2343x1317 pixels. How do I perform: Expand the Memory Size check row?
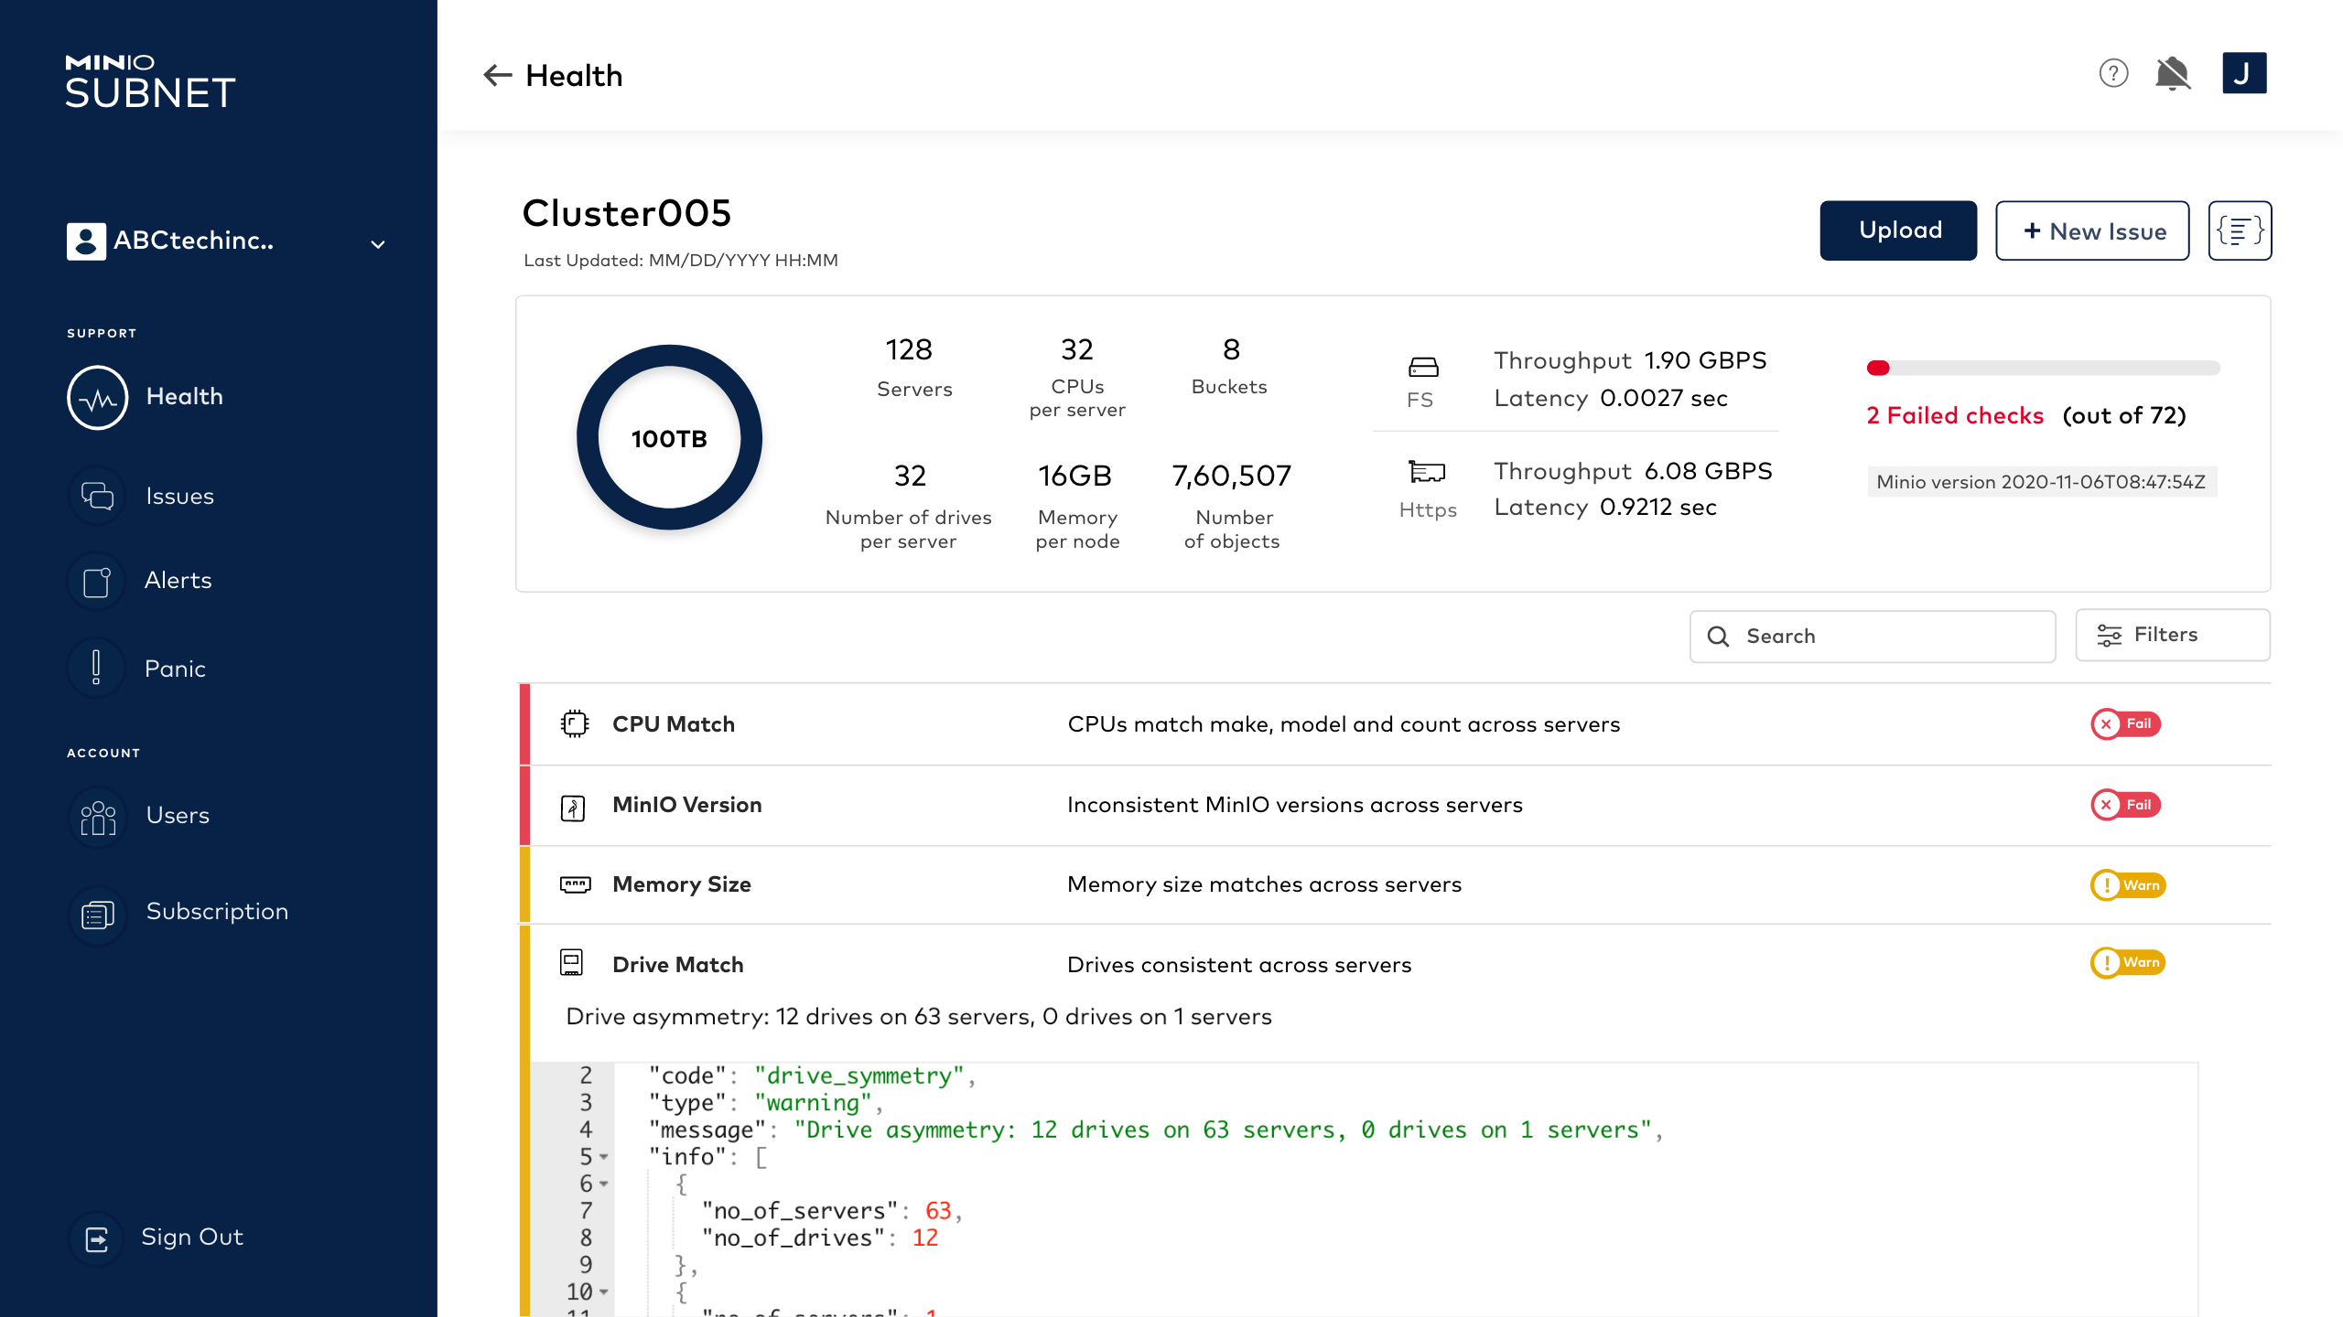(x=1395, y=884)
